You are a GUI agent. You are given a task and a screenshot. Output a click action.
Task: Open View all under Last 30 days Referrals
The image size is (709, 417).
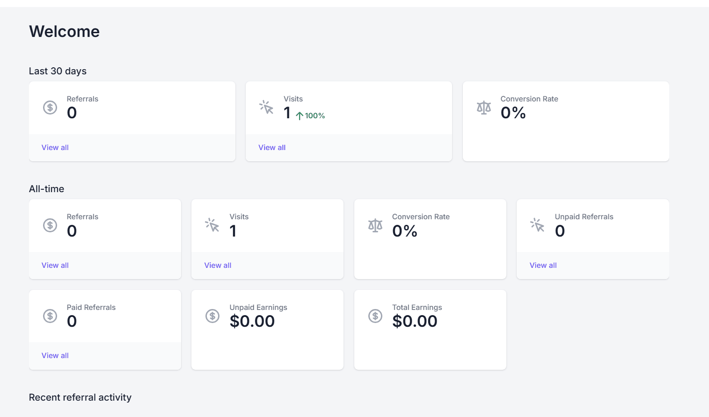(55, 148)
